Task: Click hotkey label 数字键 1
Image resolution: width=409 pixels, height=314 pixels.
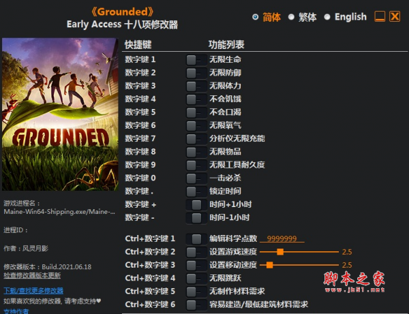Action: click(x=140, y=59)
